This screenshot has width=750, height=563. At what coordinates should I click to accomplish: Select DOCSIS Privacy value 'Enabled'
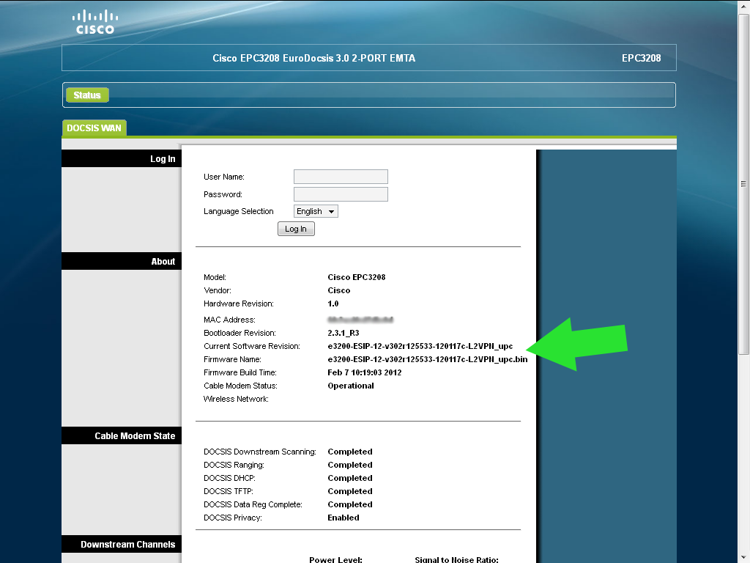[x=344, y=518]
